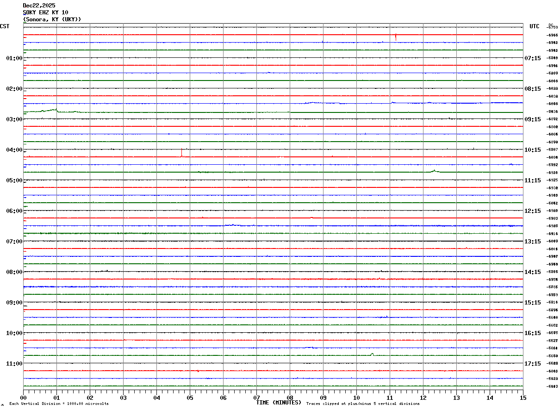Click the green bump in the 10:00 row

coord(372,354)
